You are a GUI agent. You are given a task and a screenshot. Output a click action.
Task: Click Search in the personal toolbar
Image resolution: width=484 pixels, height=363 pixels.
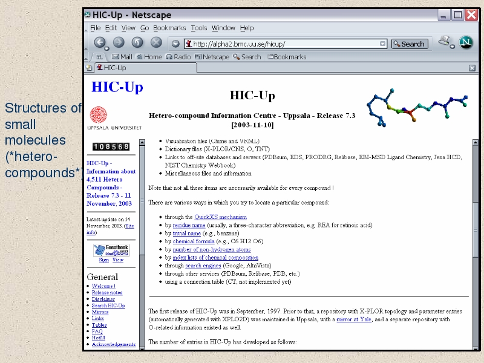[x=247, y=57]
